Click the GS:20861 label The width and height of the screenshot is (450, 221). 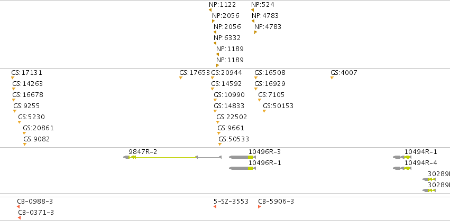39,128
